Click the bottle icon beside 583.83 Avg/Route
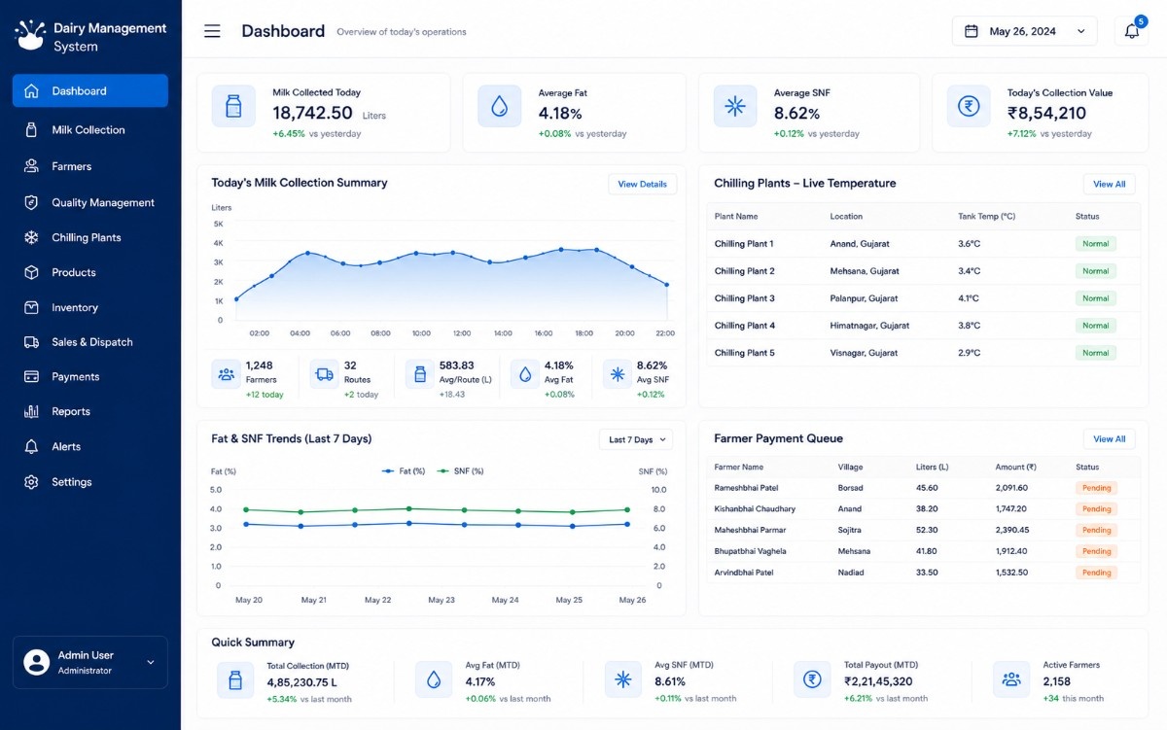The width and height of the screenshot is (1167, 730). click(x=420, y=373)
